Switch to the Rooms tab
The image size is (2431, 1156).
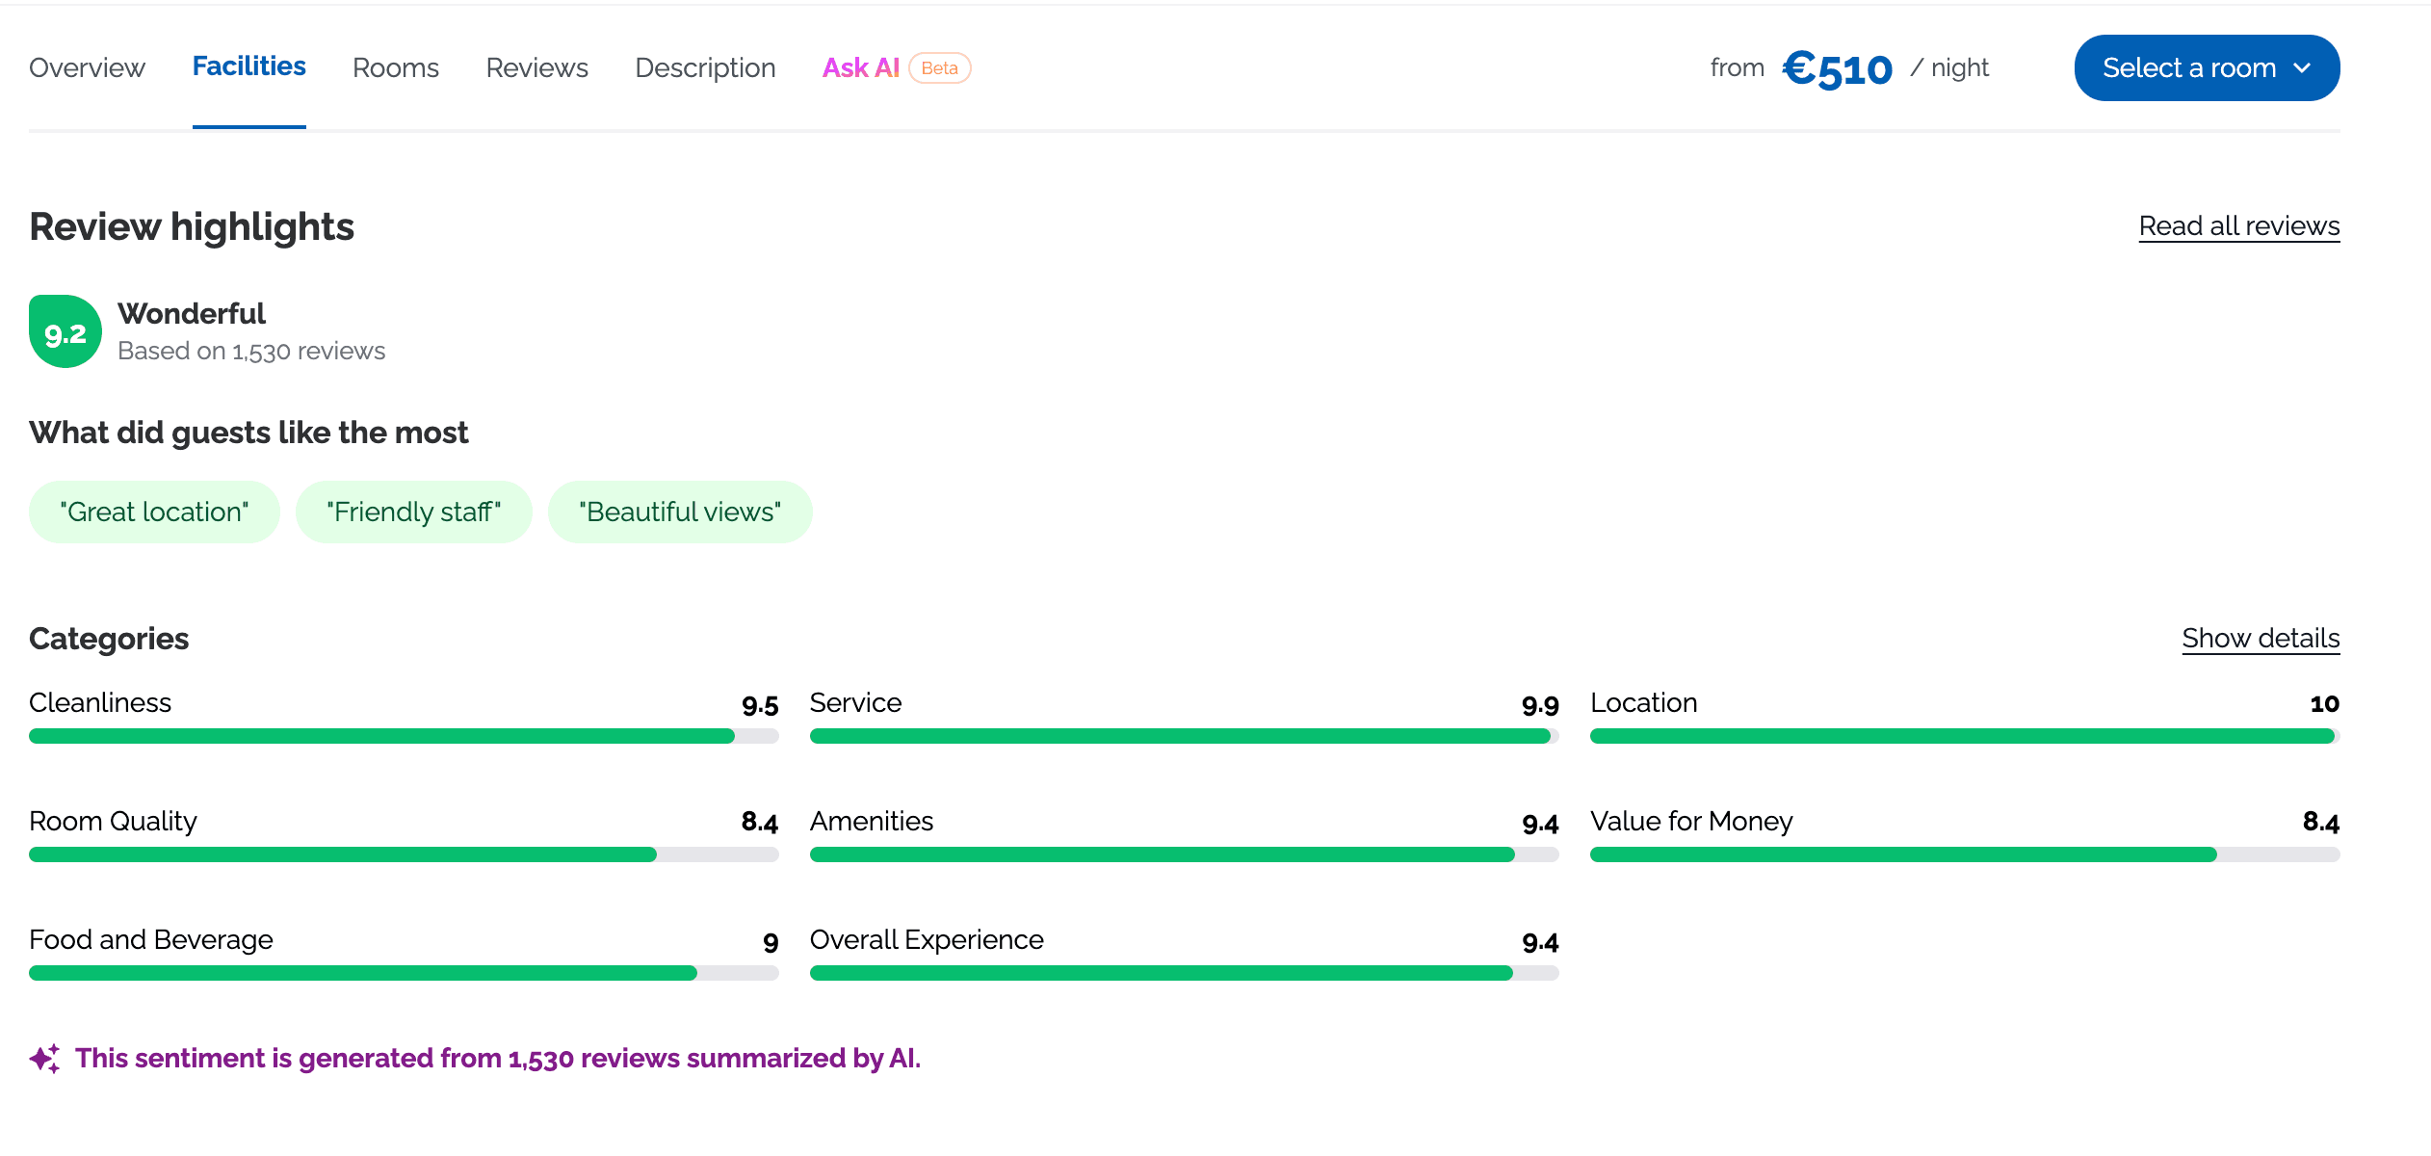(396, 67)
